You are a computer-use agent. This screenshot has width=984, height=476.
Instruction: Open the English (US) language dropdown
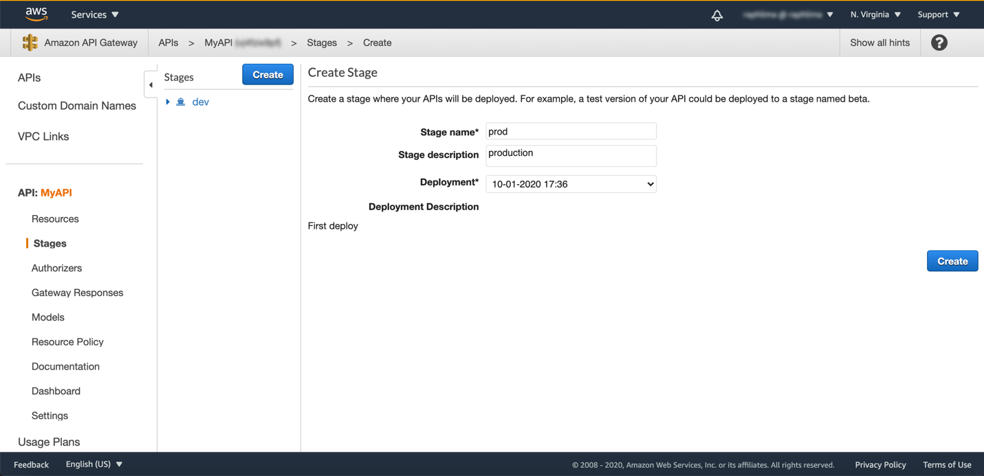pos(94,464)
